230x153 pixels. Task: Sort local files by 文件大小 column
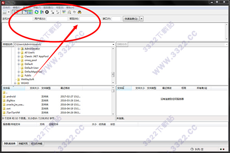click(x=33, y=88)
